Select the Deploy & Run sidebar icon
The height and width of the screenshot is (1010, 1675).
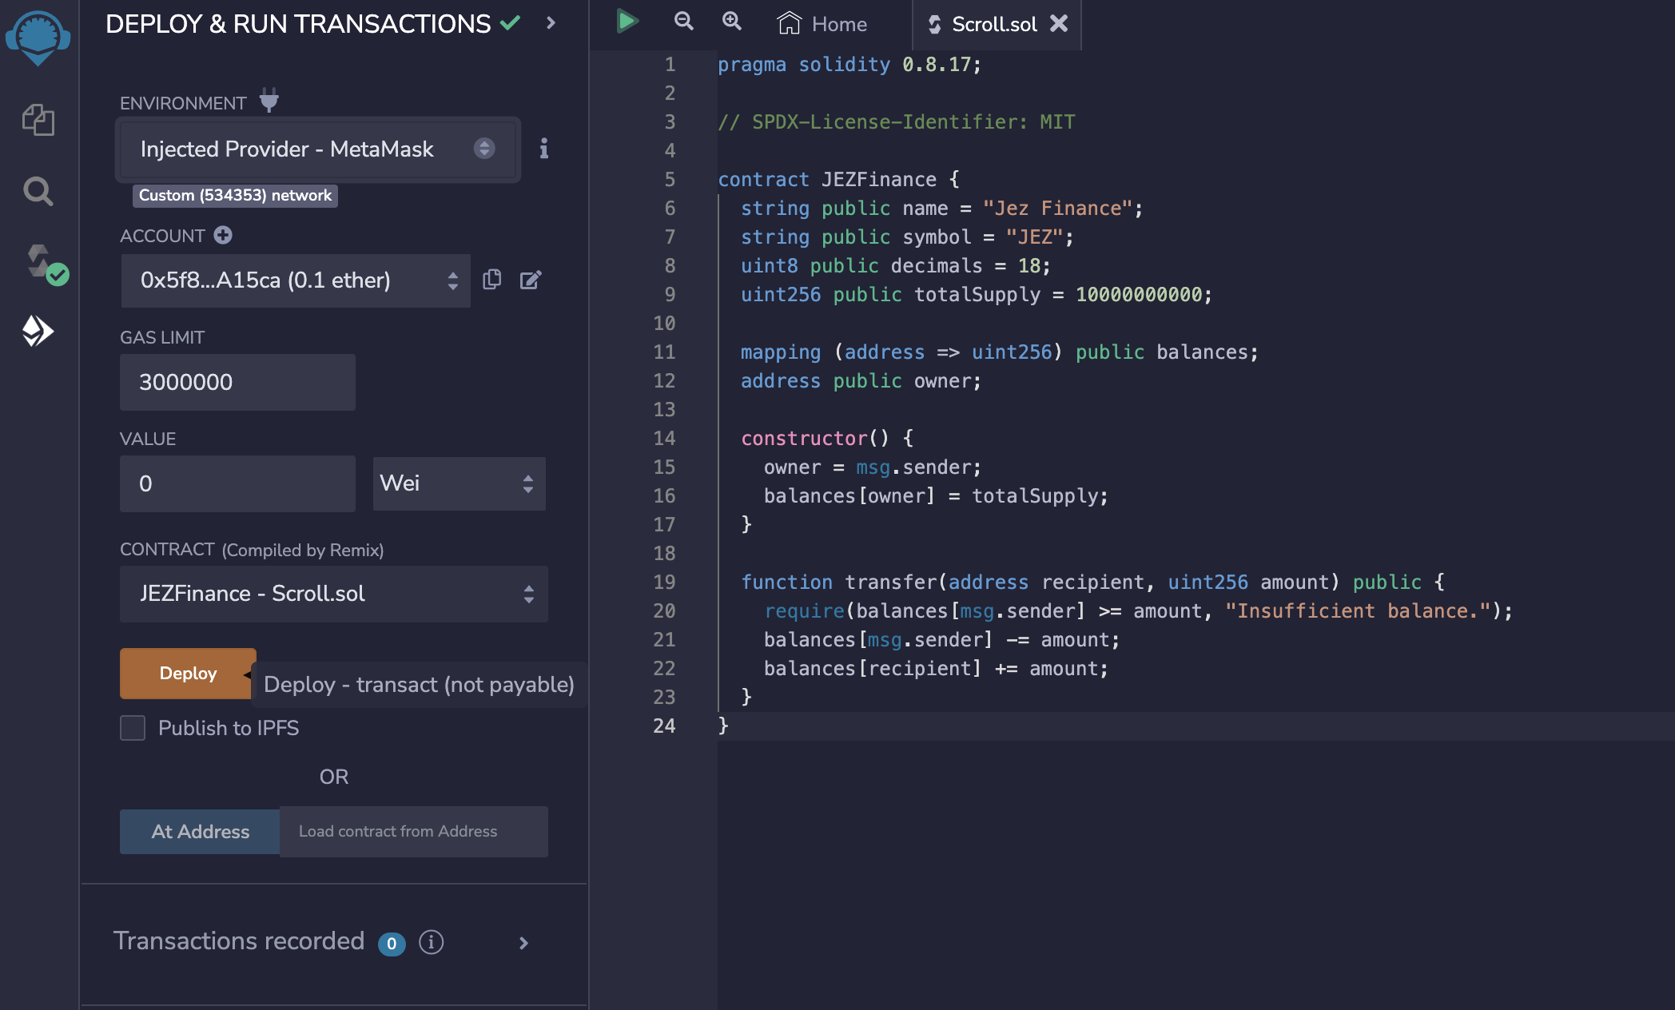click(38, 330)
